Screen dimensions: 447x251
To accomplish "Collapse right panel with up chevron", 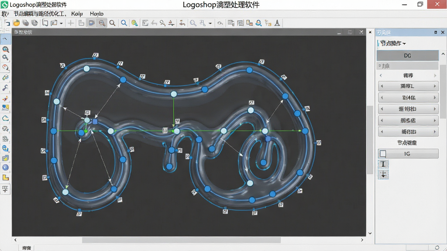I will pos(443,54).
